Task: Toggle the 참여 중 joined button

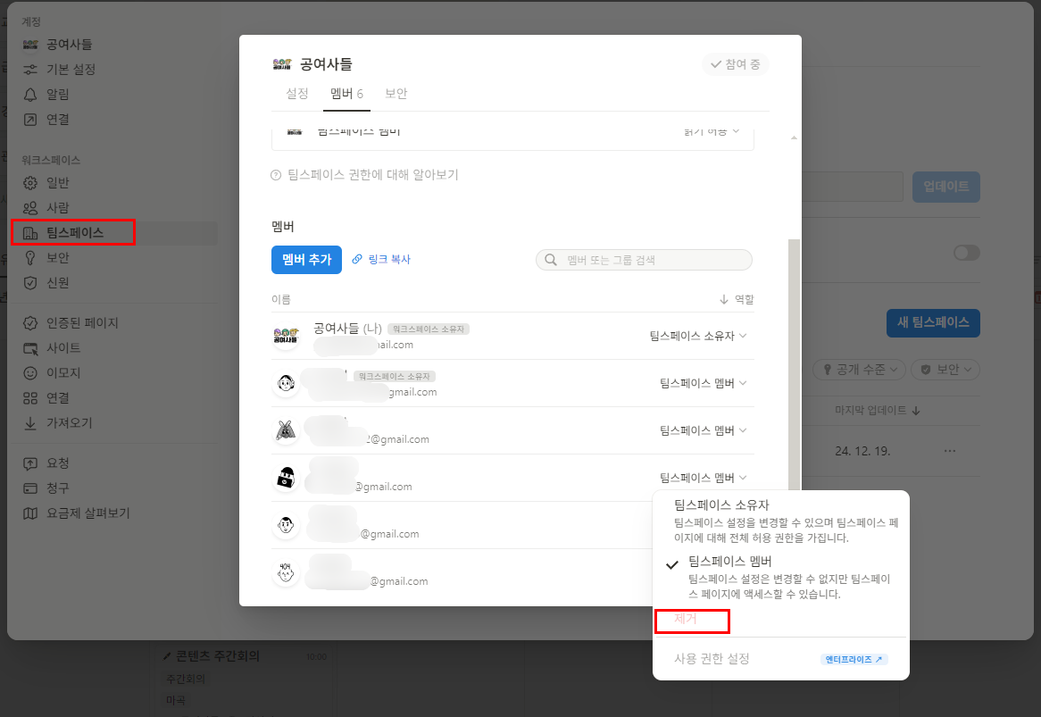Action: tap(735, 64)
